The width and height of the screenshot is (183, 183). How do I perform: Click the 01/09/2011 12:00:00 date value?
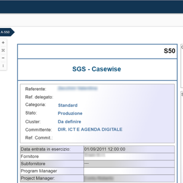point(105,149)
